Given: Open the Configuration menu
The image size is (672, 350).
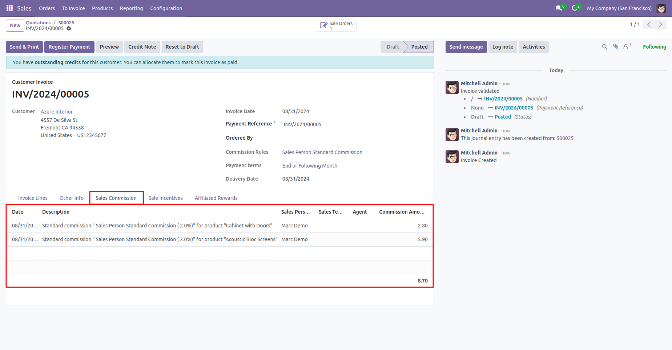Looking at the screenshot, I should [166, 8].
